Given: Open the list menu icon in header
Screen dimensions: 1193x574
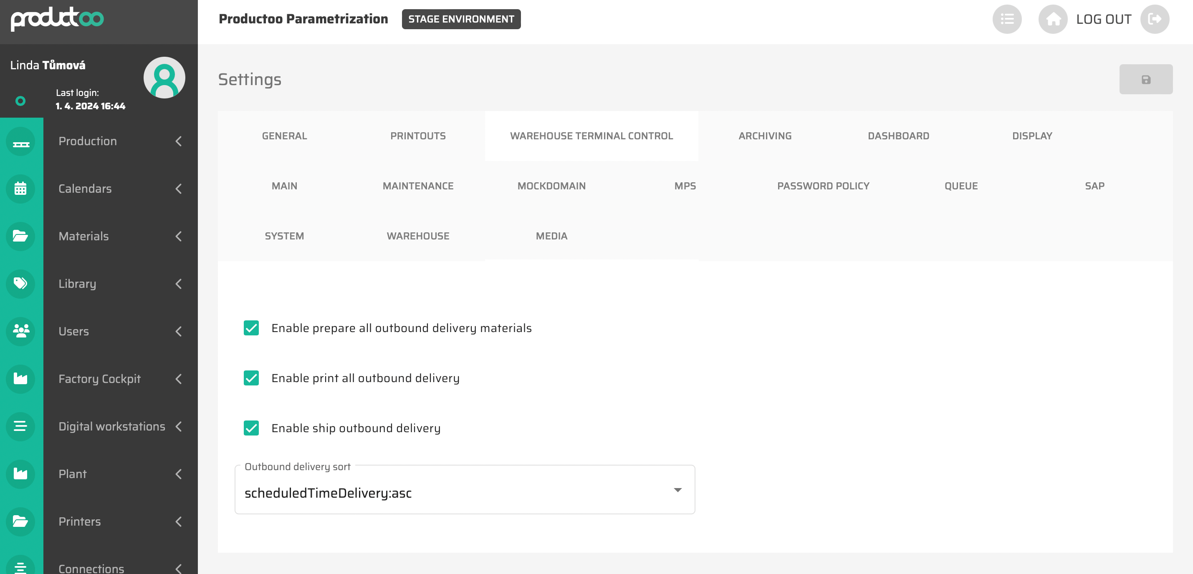Looking at the screenshot, I should tap(1007, 20).
